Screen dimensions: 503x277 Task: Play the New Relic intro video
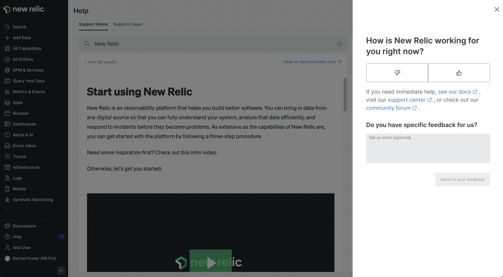click(211, 262)
